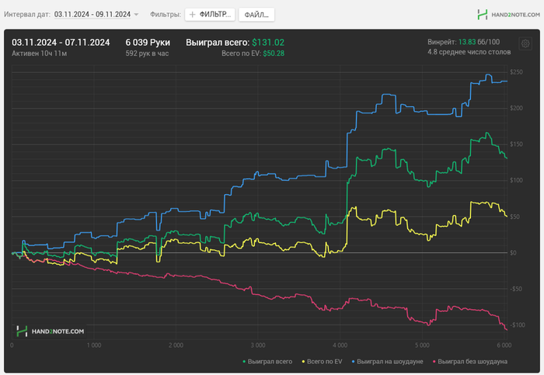Click the 4 000 x-axis label
544x375 pixels.
coord(340,345)
